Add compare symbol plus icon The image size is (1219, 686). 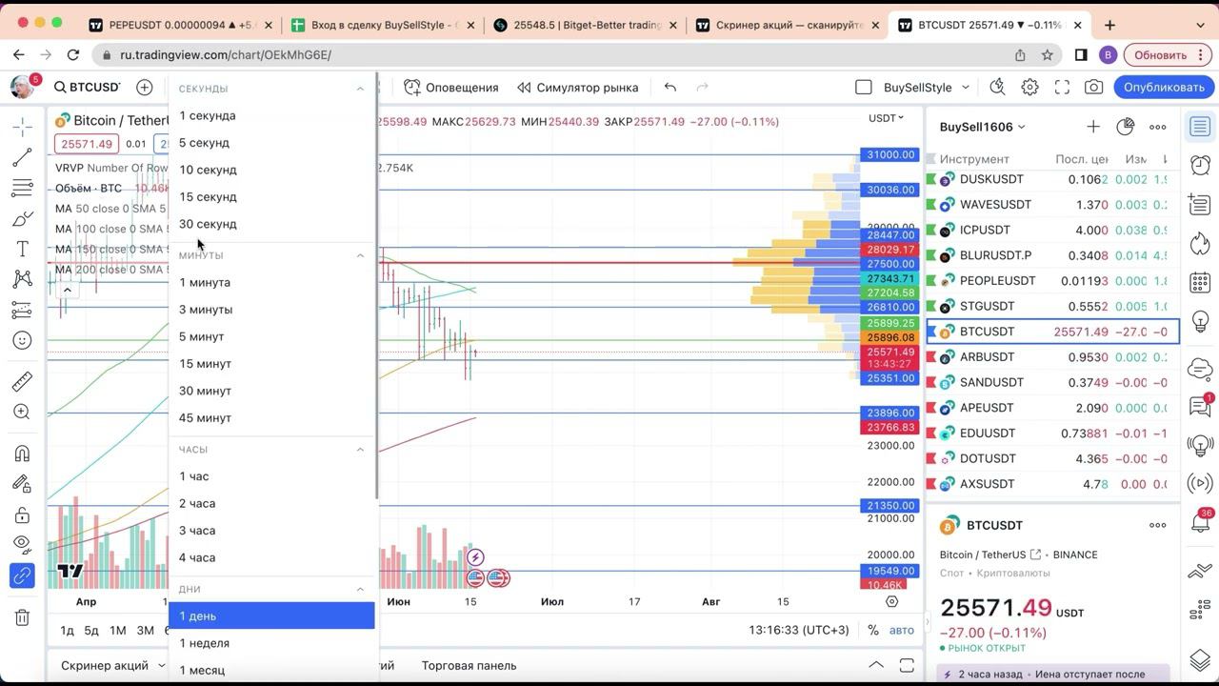[145, 87]
